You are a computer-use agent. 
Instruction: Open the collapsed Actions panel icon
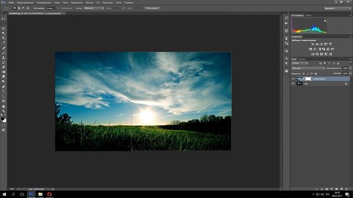286,23
